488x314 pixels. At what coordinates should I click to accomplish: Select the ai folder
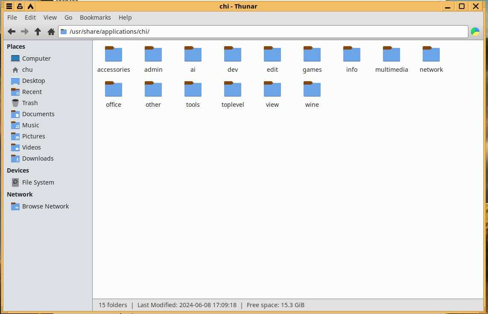[x=193, y=54]
